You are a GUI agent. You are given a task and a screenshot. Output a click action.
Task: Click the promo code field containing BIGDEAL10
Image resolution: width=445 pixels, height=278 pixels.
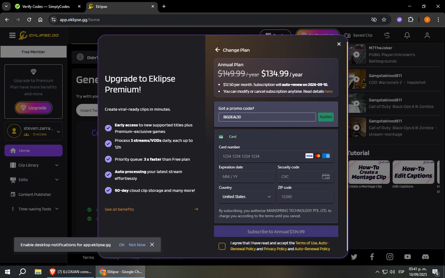(x=267, y=117)
